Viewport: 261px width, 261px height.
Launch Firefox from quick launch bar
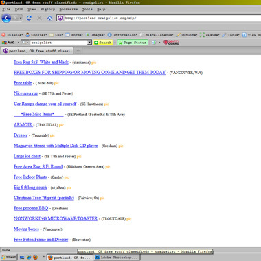(35, 258)
